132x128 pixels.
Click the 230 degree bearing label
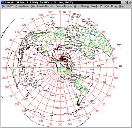(x=17, y=104)
